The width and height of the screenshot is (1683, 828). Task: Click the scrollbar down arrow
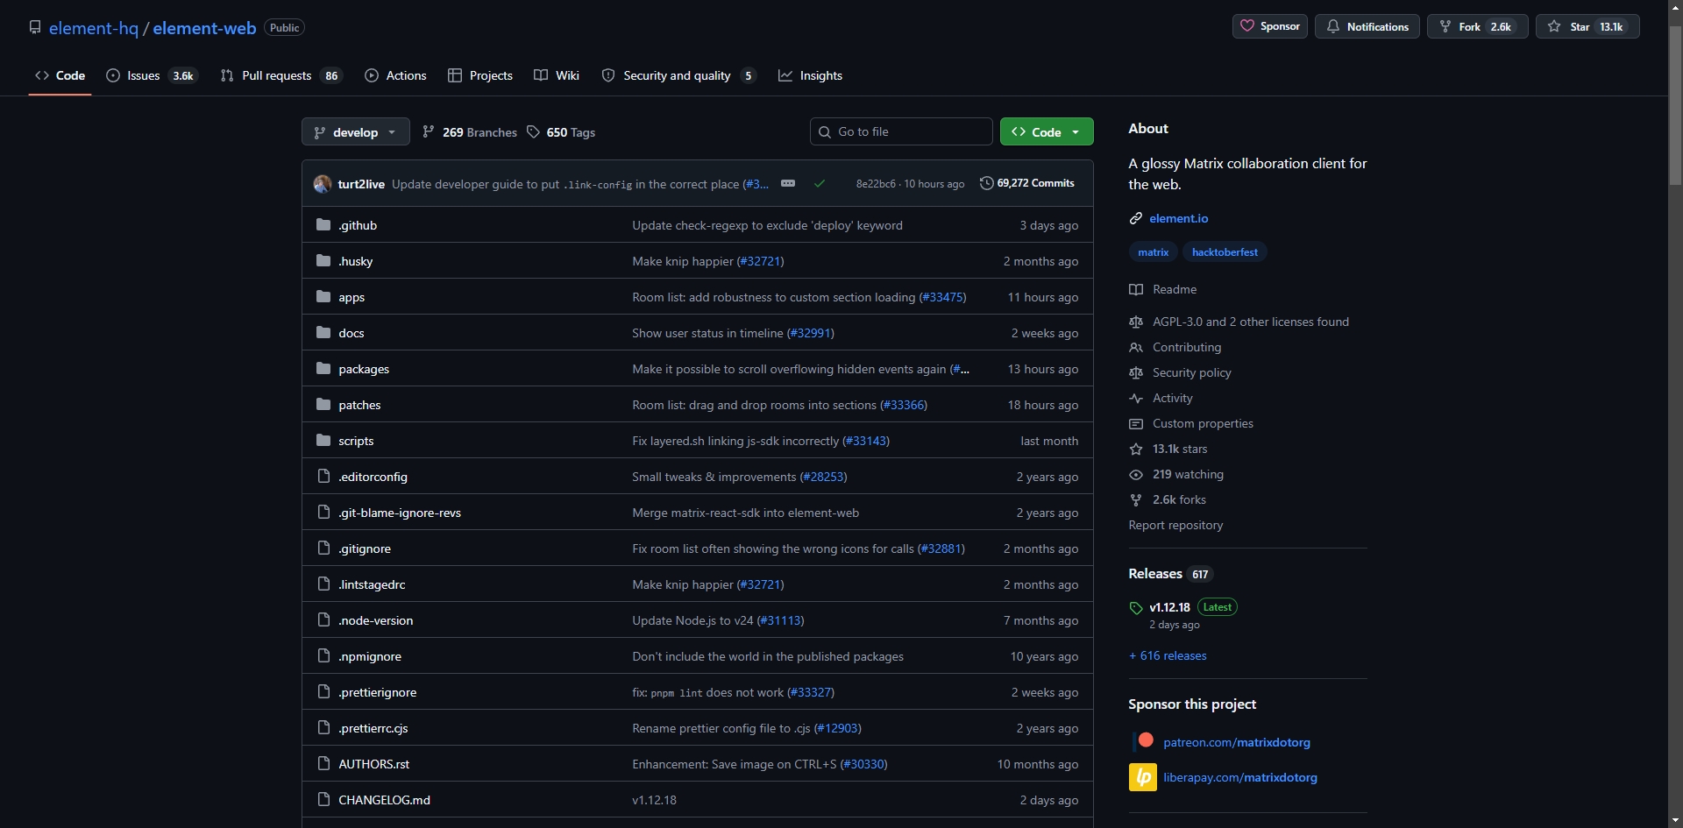click(1675, 821)
